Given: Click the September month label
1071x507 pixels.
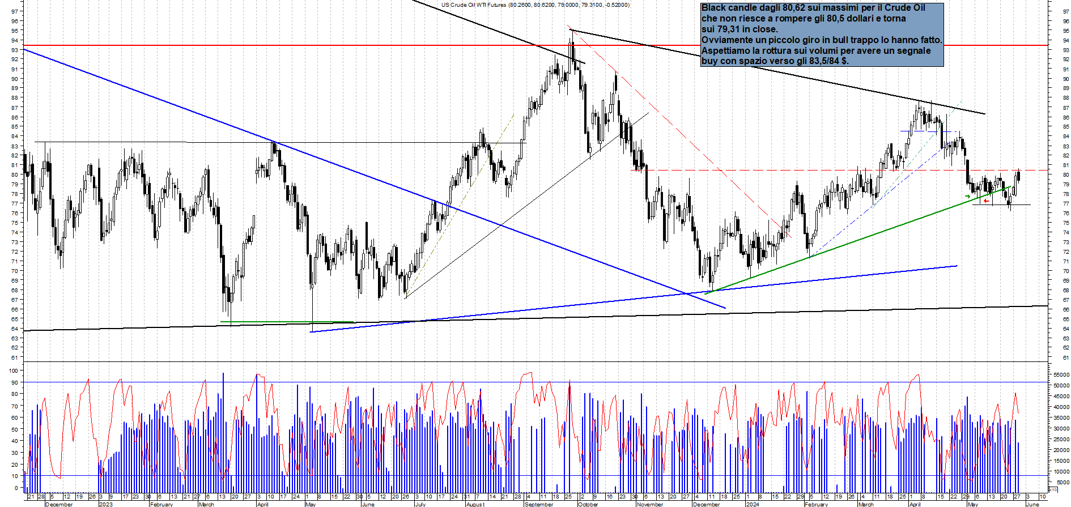Looking at the screenshot, I should (x=539, y=504).
